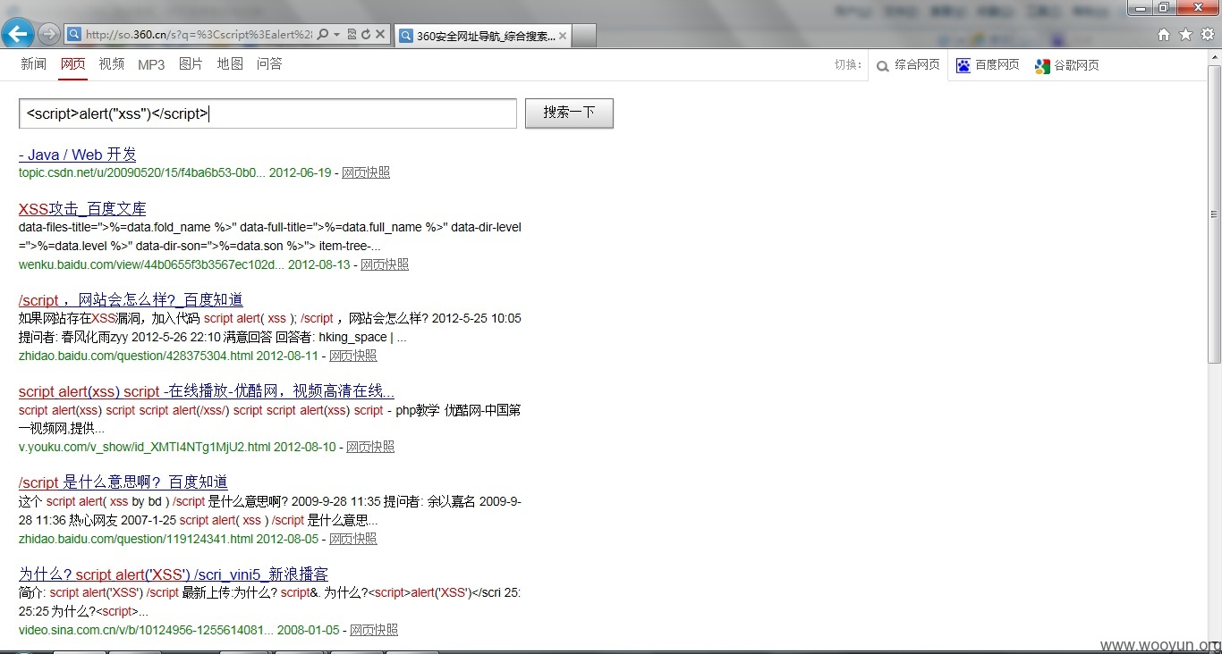Click the browser forward arrow button

(x=49, y=35)
